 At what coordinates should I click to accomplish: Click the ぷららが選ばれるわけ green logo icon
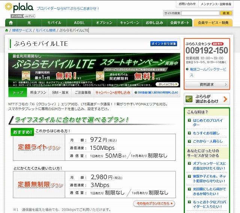coord(189,99)
